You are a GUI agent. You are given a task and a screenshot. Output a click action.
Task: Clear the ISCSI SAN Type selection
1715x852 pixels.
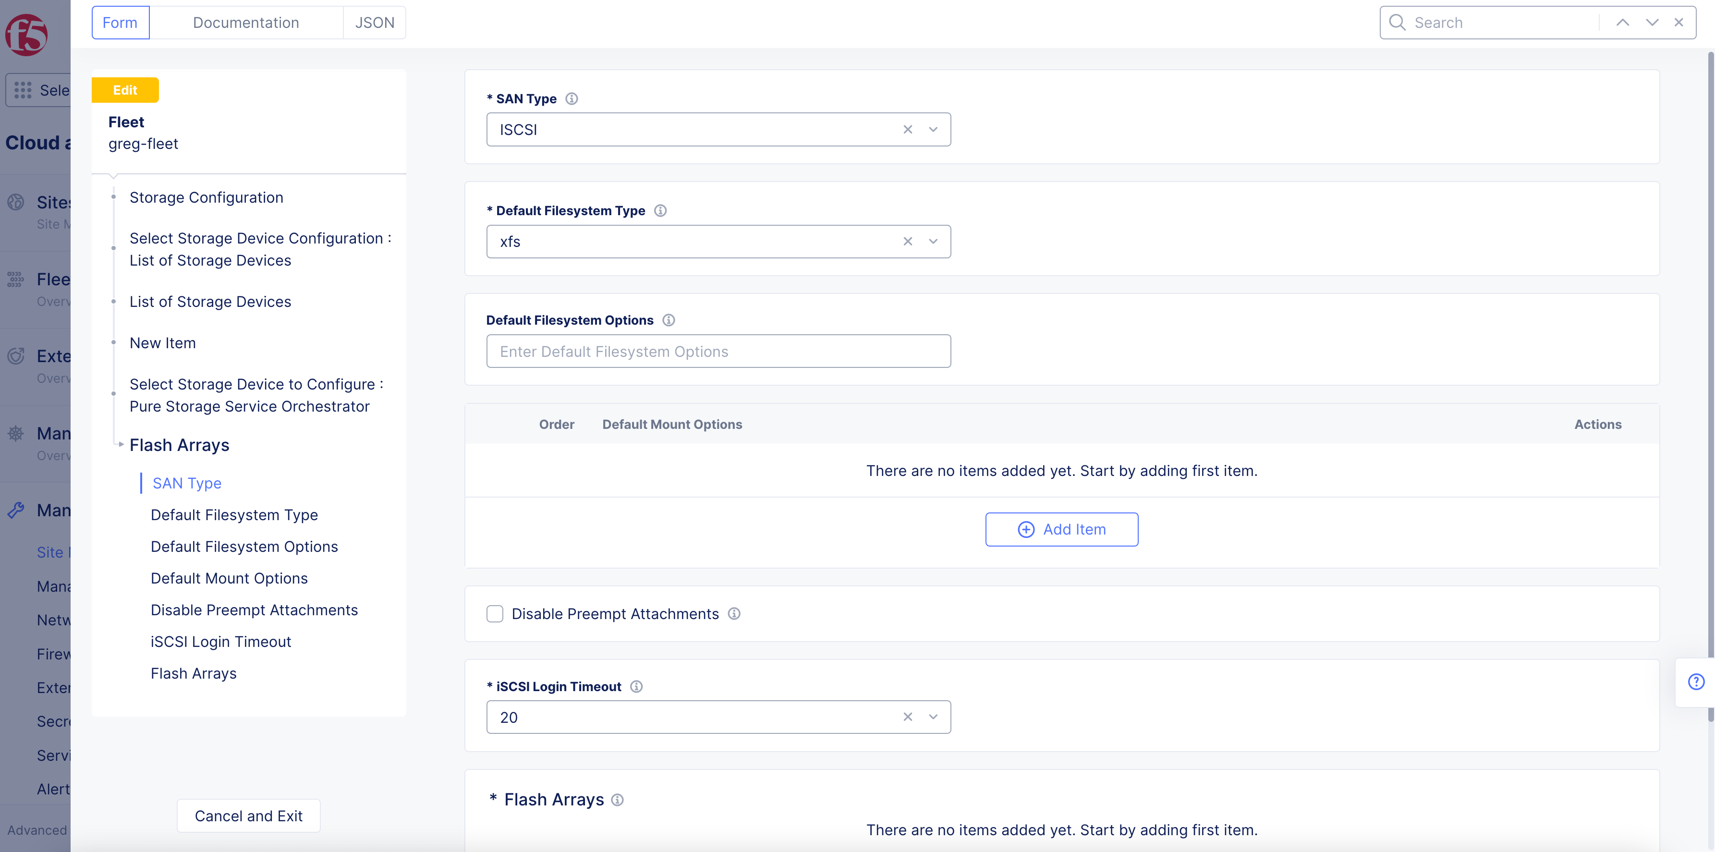tap(907, 130)
